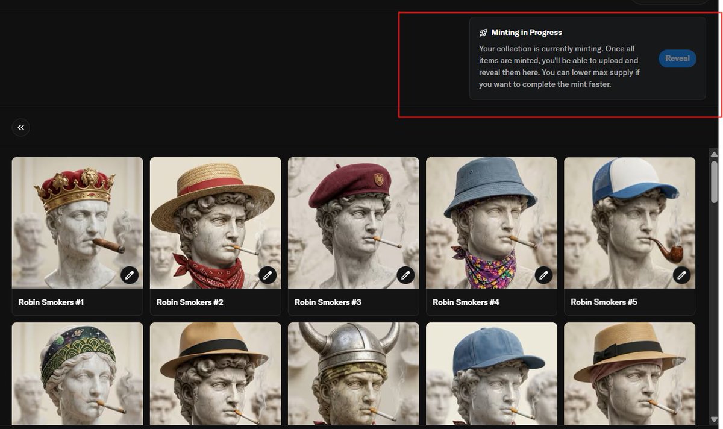Edit Robin Smokers #4 with pencil icon

click(x=543, y=275)
